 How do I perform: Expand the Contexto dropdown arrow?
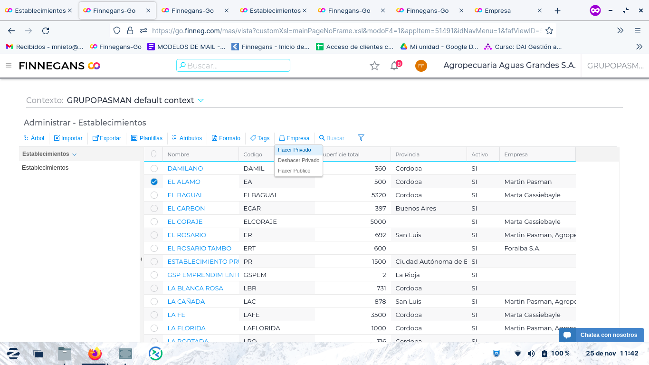coord(200,100)
